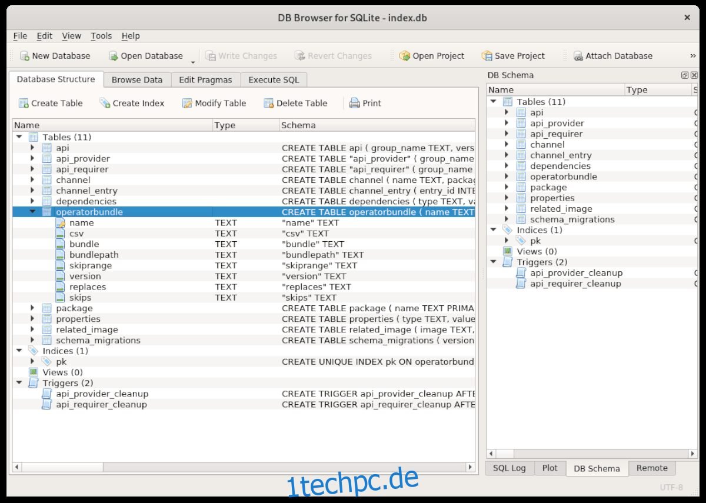
Task: Click the Indices (1) tag icon in main tree
Action: [33, 351]
